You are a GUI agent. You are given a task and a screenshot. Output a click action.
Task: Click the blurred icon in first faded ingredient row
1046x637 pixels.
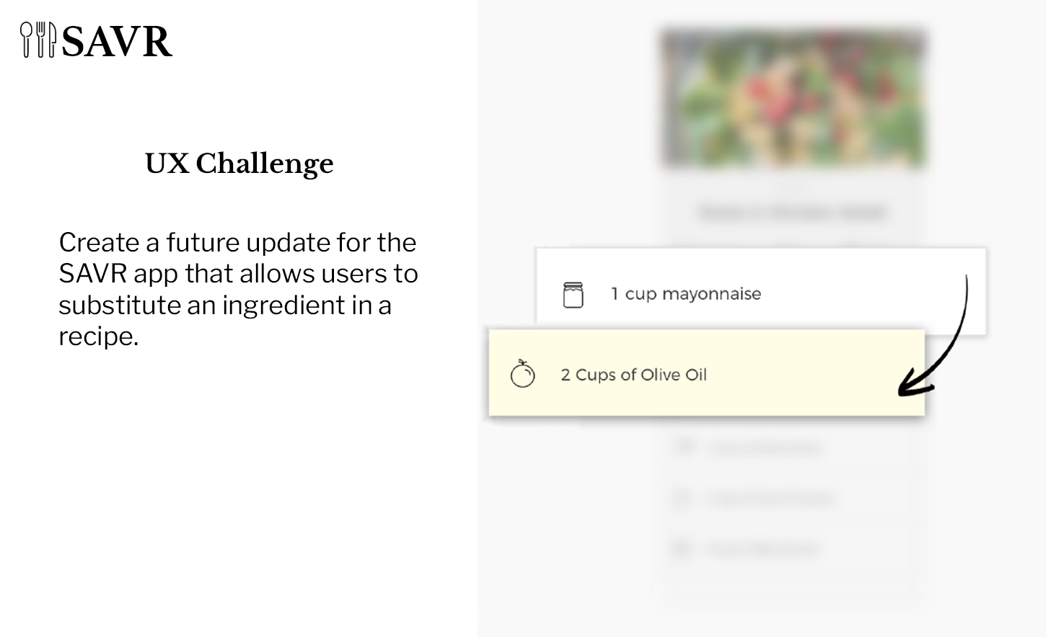click(684, 447)
